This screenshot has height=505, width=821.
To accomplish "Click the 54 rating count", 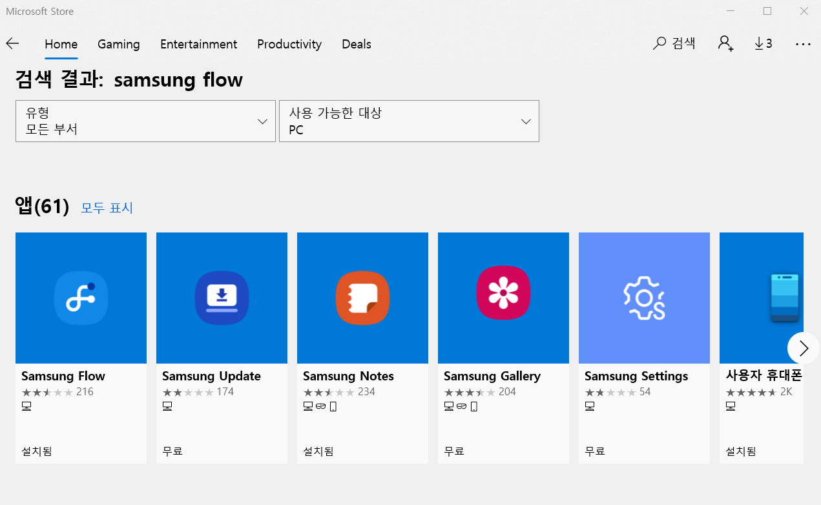I will pyautogui.click(x=645, y=392).
